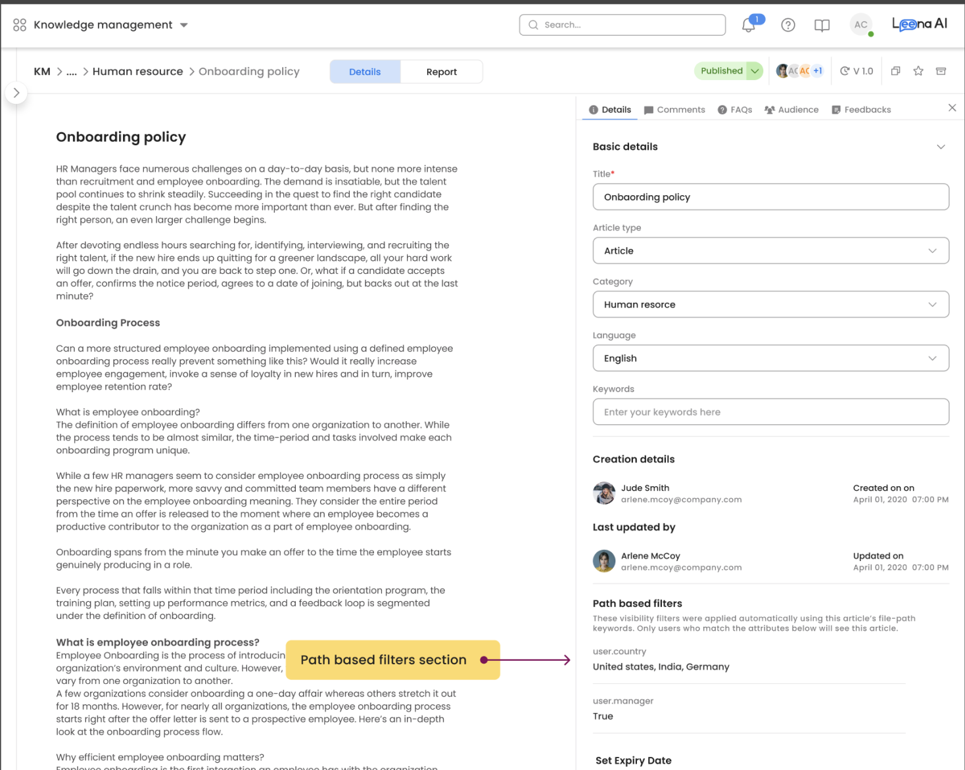Viewport: 965px width, 770px height.
Task: Expand the collapsed breadcrumb ellipsis
Action: (x=72, y=72)
